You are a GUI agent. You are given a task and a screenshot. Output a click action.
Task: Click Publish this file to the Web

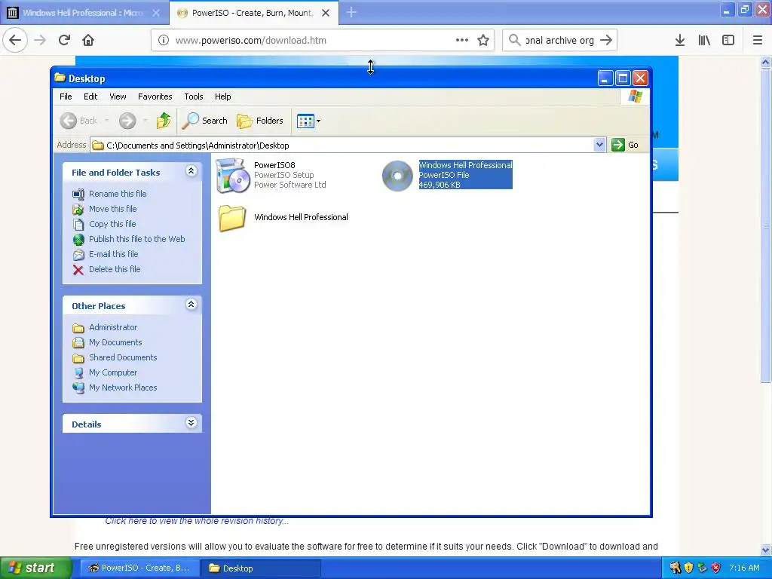pos(136,239)
